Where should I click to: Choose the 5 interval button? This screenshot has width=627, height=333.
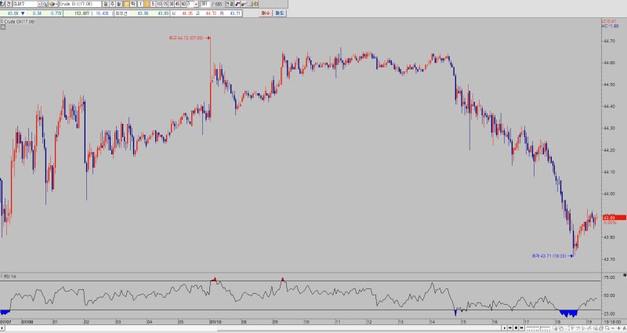pos(153,4)
